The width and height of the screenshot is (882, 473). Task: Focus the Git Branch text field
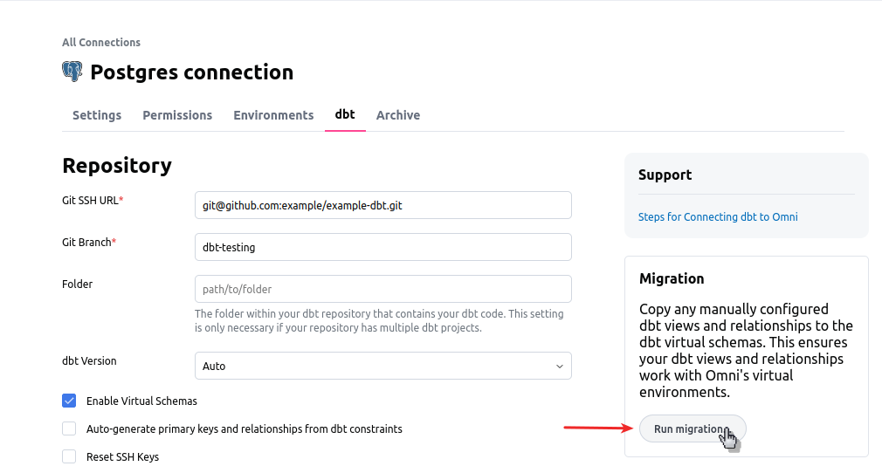click(382, 247)
